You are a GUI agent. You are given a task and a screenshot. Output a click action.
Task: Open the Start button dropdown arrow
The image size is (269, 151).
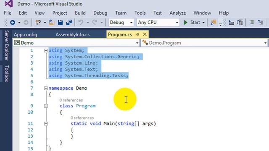click(x=203, y=23)
